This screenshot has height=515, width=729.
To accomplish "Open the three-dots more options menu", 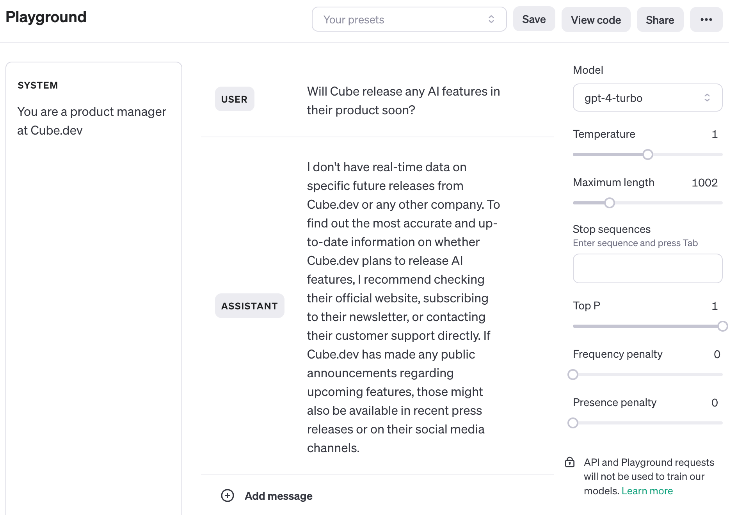I will (706, 20).
